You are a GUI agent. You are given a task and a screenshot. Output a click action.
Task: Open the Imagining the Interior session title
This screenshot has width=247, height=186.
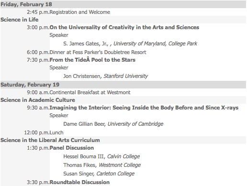(144, 108)
